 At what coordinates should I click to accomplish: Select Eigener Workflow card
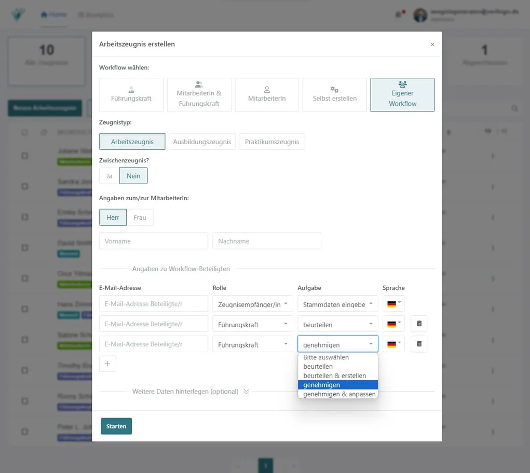(x=402, y=94)
